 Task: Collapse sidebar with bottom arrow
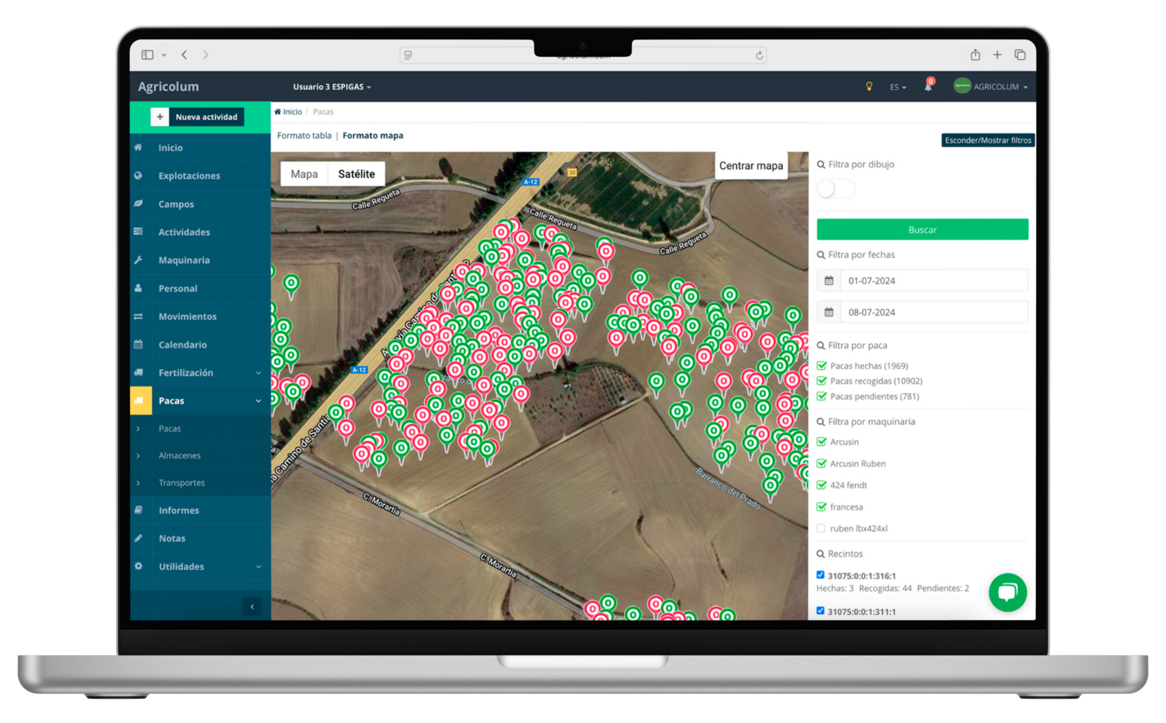[x=252, y=607]
